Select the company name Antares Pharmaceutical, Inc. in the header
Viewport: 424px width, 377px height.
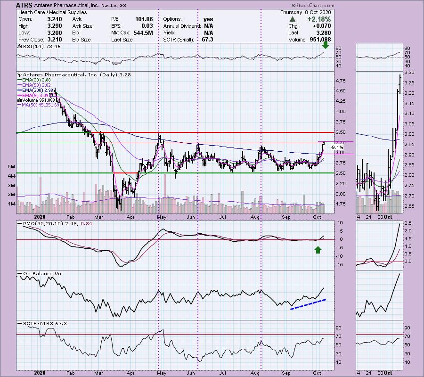click(x=67, y=5)
